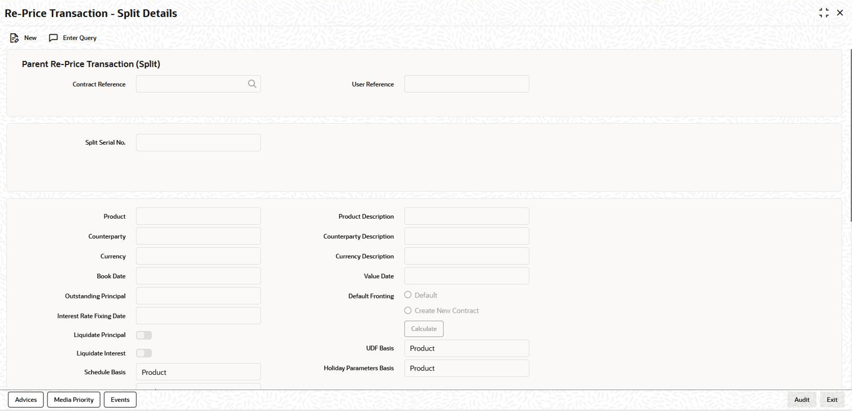Click into the Counterparty field
Image resolution: width=852 pixels, height=411 pixels.
pyautogui.click(x=198, y=236)
